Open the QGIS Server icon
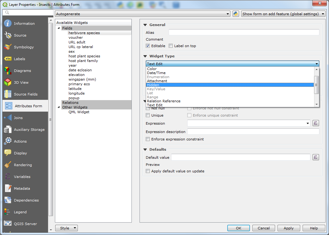This screenshot has height=235, width=329. (x=8, y=224)
